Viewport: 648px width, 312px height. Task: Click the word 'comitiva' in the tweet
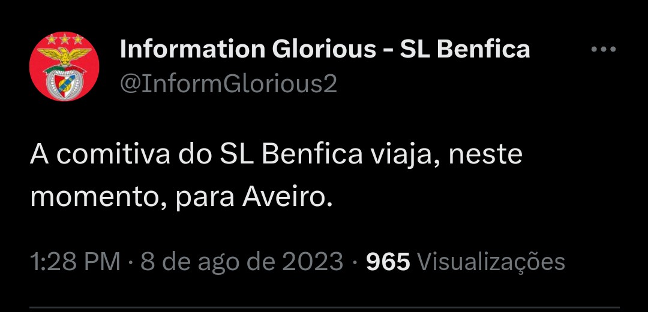coord(113,155)
